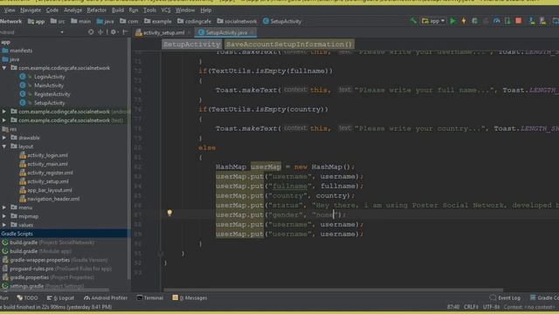Click the Messages tool window icon
This screenshot has width=559, height=314.
175,297
